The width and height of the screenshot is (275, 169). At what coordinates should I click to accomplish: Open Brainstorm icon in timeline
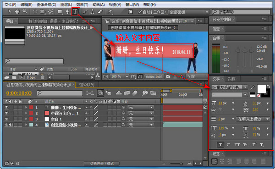pyautogui.click(x=145, y=93)
